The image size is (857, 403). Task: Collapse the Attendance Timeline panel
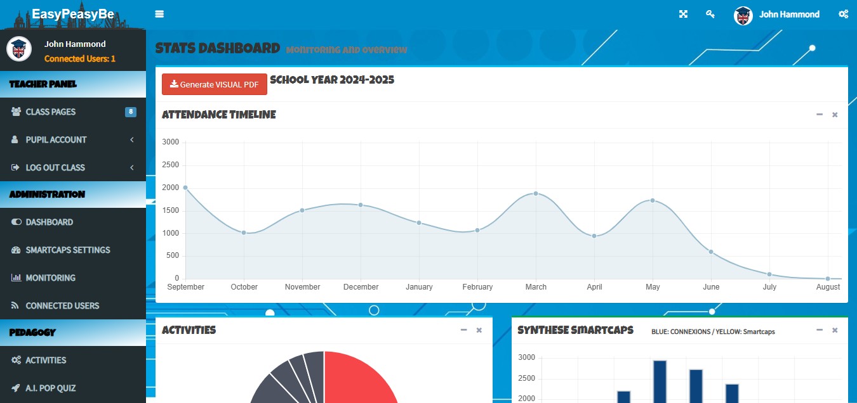(x=819, y=115)
